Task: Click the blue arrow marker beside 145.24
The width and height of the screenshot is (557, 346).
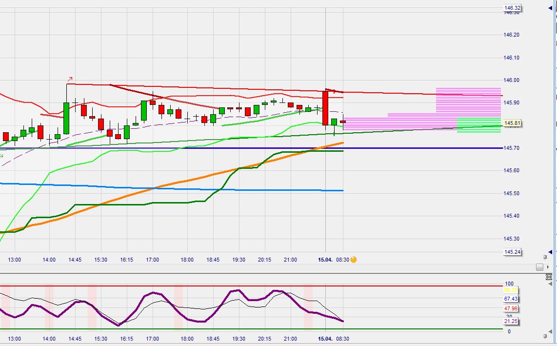Action: [550, 252]
